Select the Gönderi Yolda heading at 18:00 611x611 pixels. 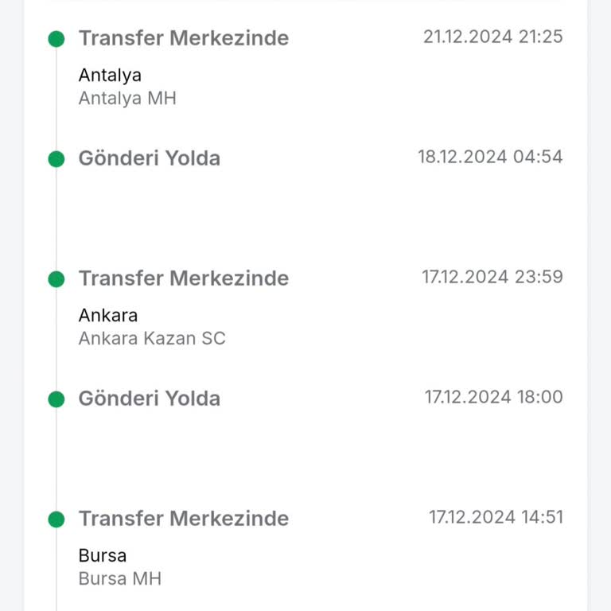149,399
